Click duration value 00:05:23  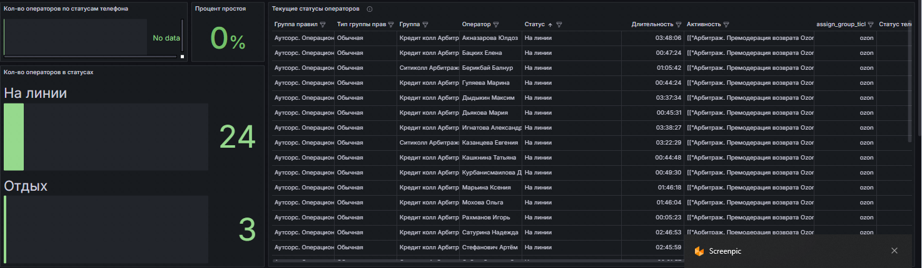[x=668, y=218]
